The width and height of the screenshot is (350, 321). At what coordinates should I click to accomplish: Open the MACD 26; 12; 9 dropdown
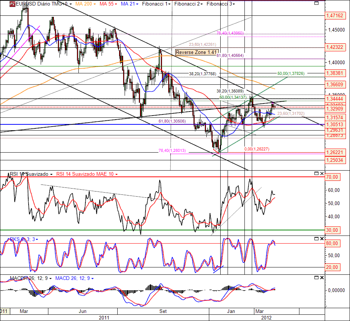[x=92, y=278]
